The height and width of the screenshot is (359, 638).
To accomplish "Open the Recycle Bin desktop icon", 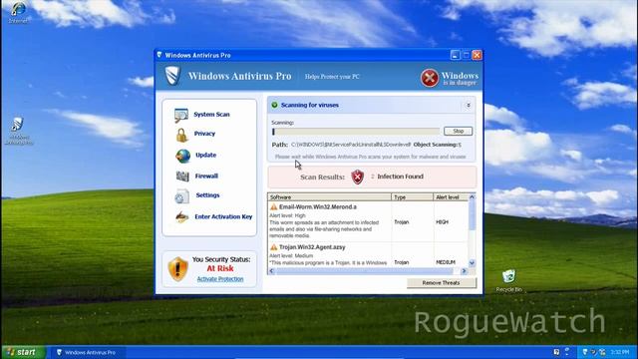I will coord(508,280).
